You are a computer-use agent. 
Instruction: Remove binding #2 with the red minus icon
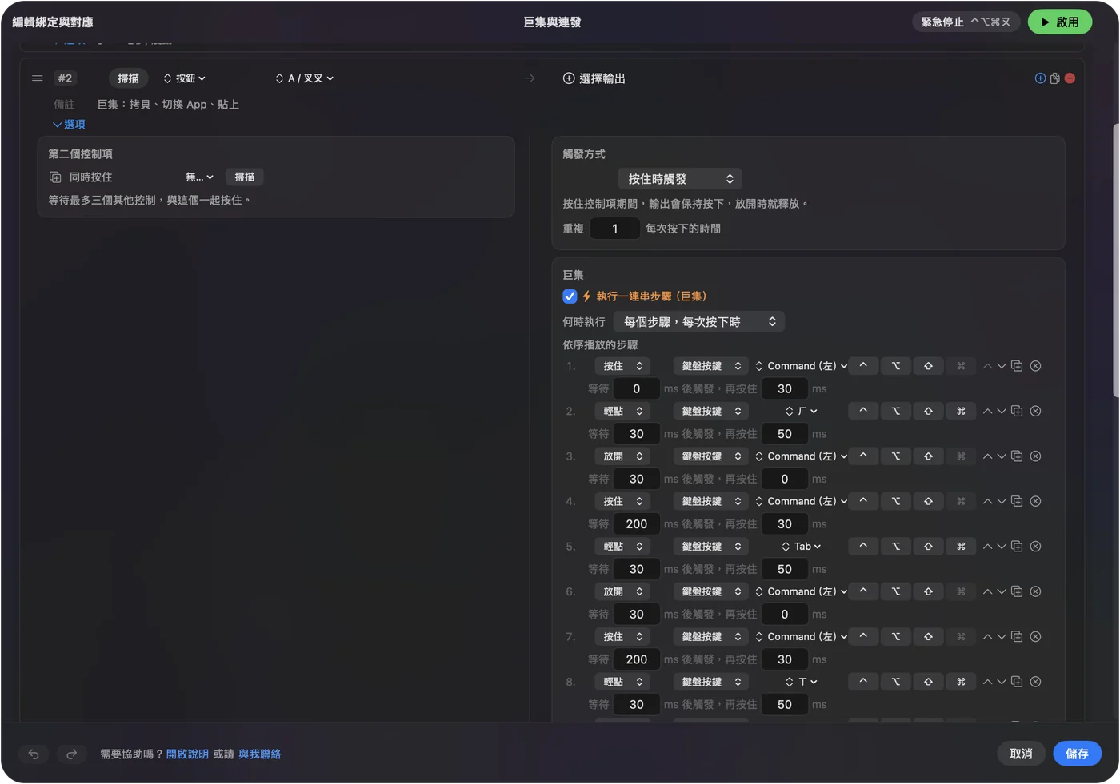point(1070,78)
